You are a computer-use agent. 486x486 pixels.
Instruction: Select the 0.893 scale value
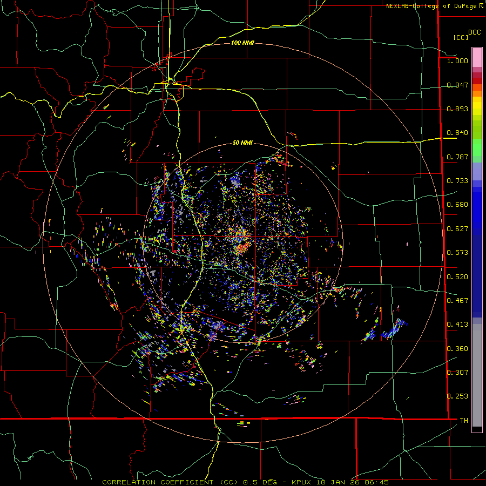click(457, 109)
